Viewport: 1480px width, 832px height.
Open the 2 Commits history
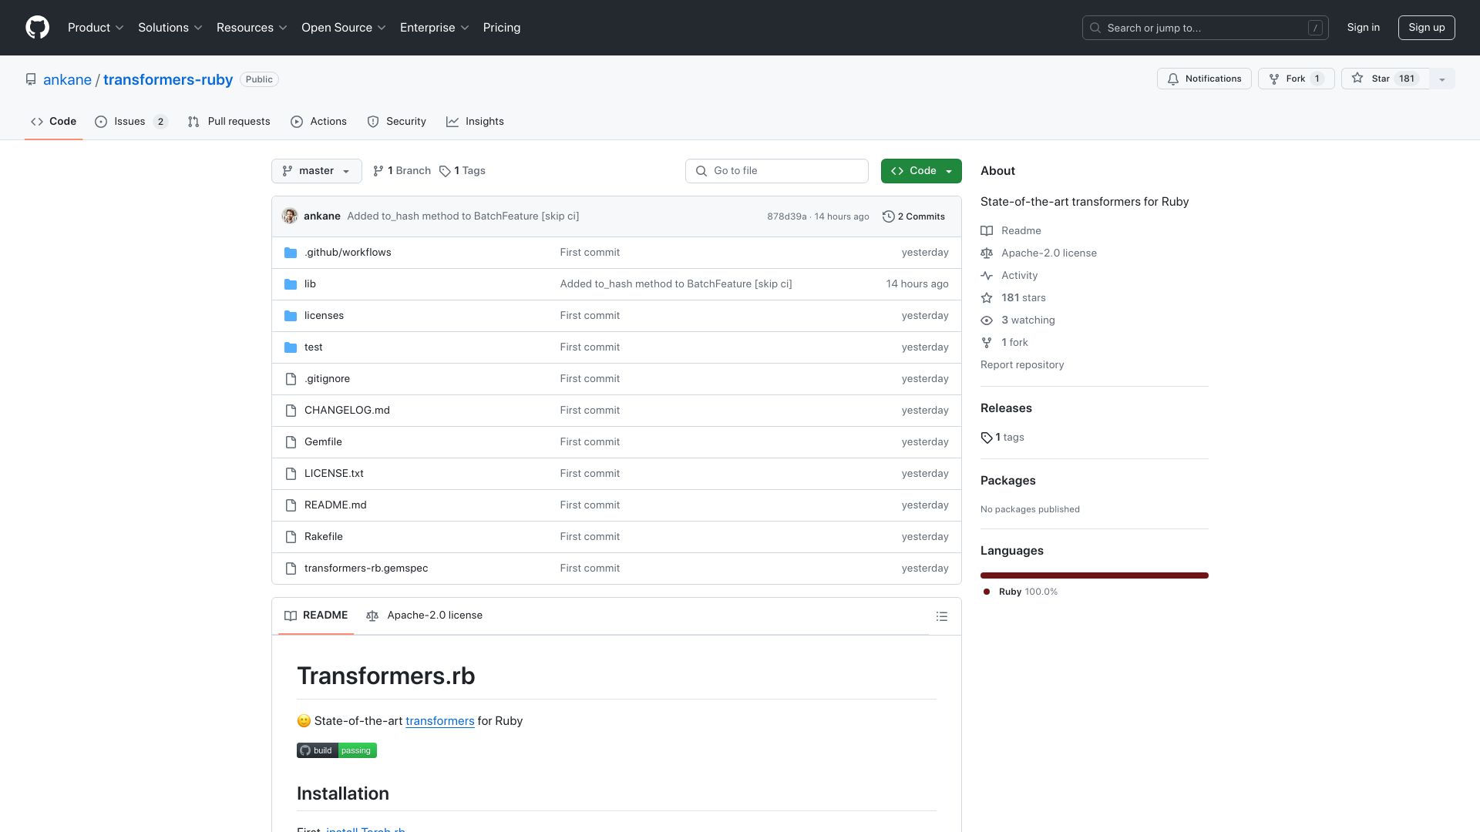[913, 216]
